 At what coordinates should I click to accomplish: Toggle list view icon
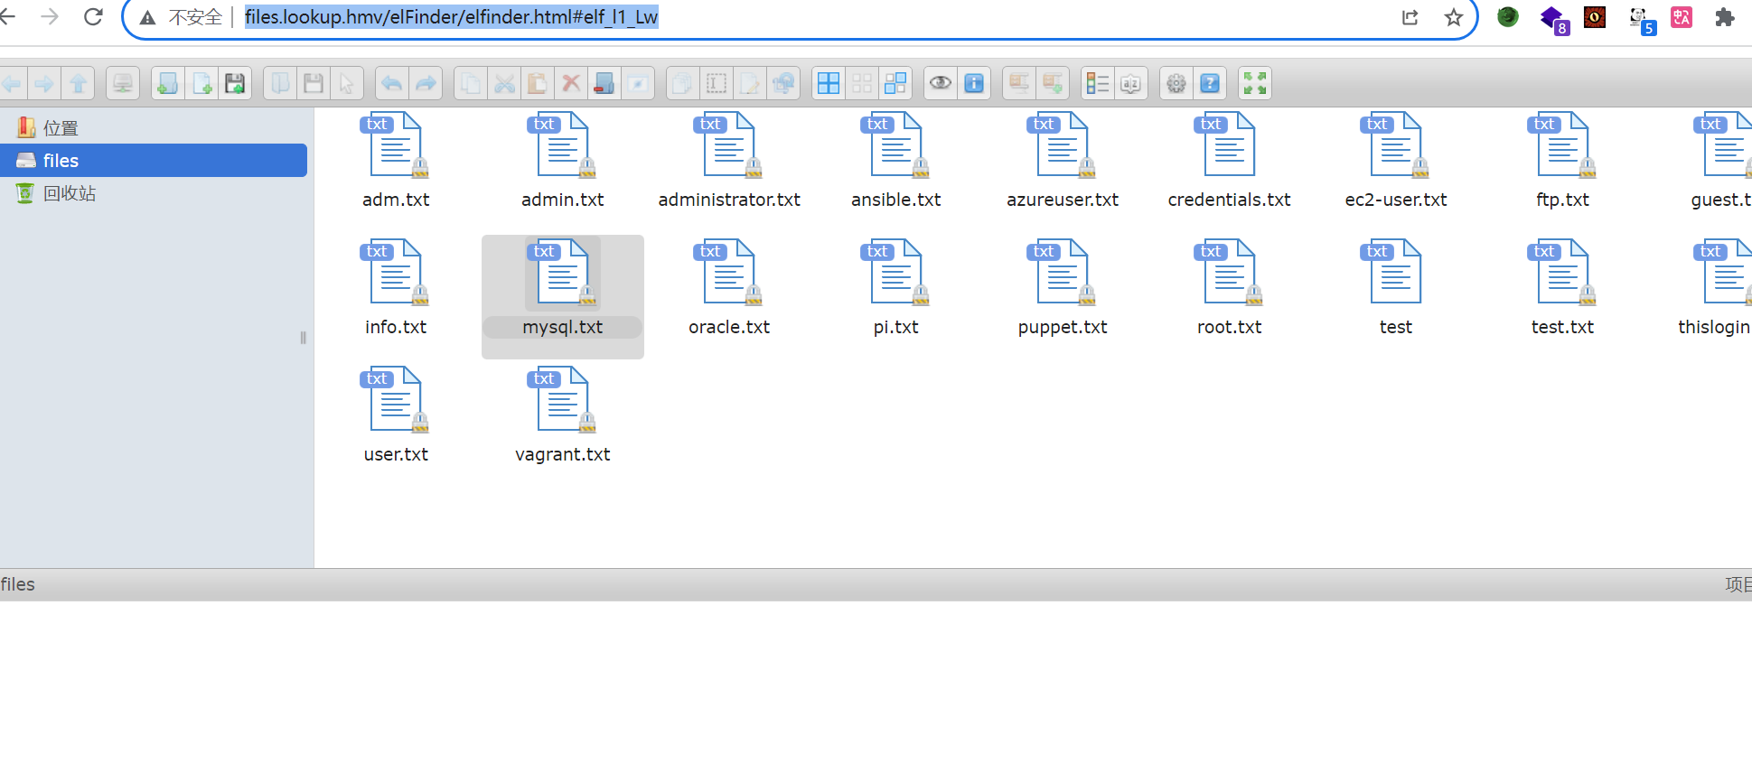point(1098,84)
